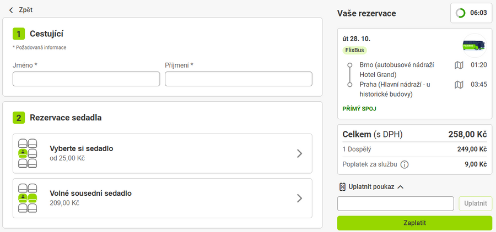Image resolution: width=496 pixels, height=232 pixels.
Task: Click the seat selection icon
Action: (28, 153)
